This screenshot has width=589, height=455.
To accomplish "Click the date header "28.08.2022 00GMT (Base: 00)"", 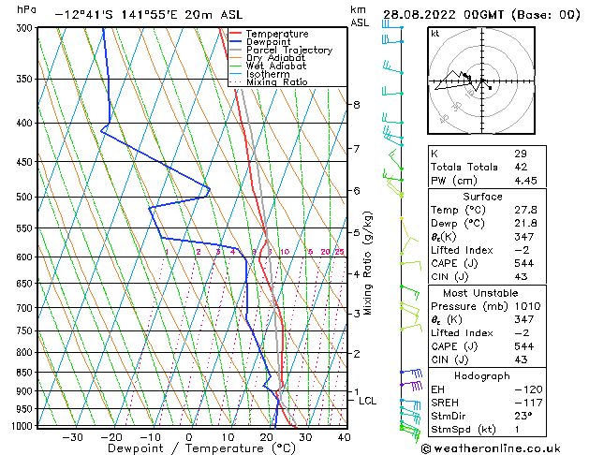I will (481, 15).
